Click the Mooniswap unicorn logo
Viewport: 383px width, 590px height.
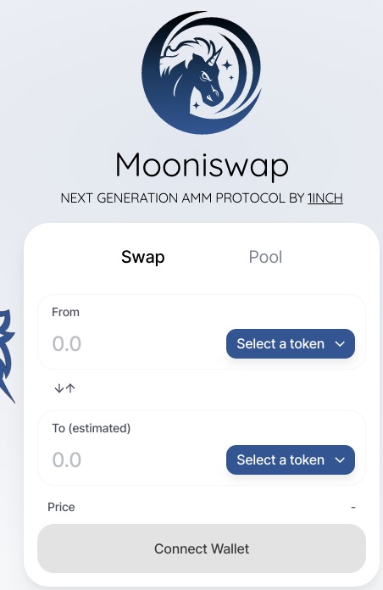(202, 72)
